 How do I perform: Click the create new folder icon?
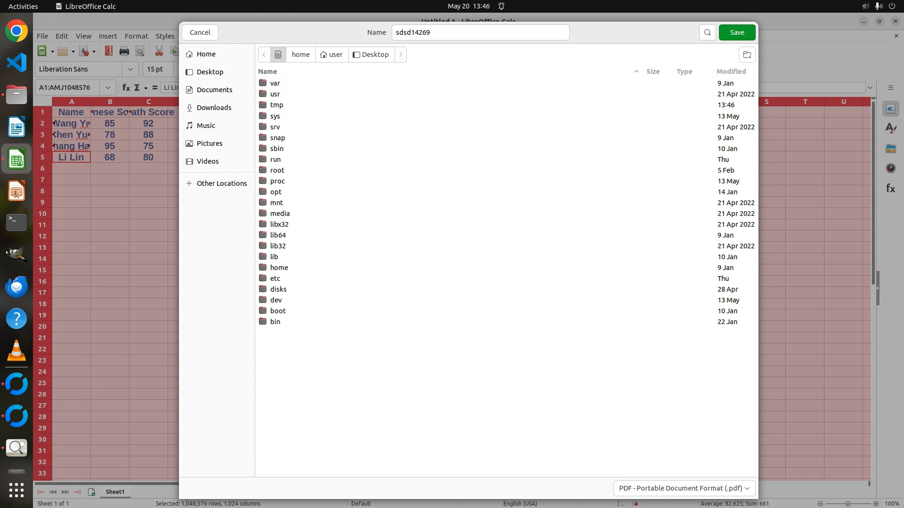click(747, 55)
